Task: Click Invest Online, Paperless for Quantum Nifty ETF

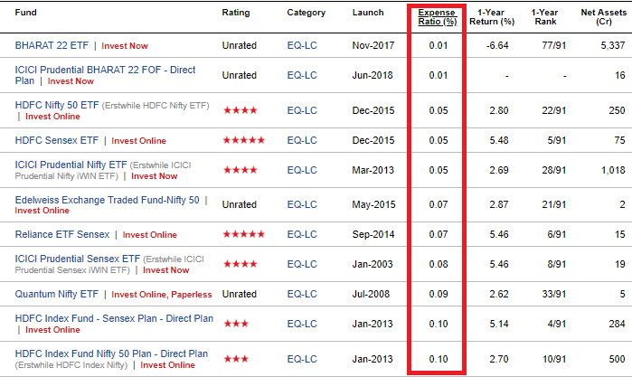Action: pos(162,295)
